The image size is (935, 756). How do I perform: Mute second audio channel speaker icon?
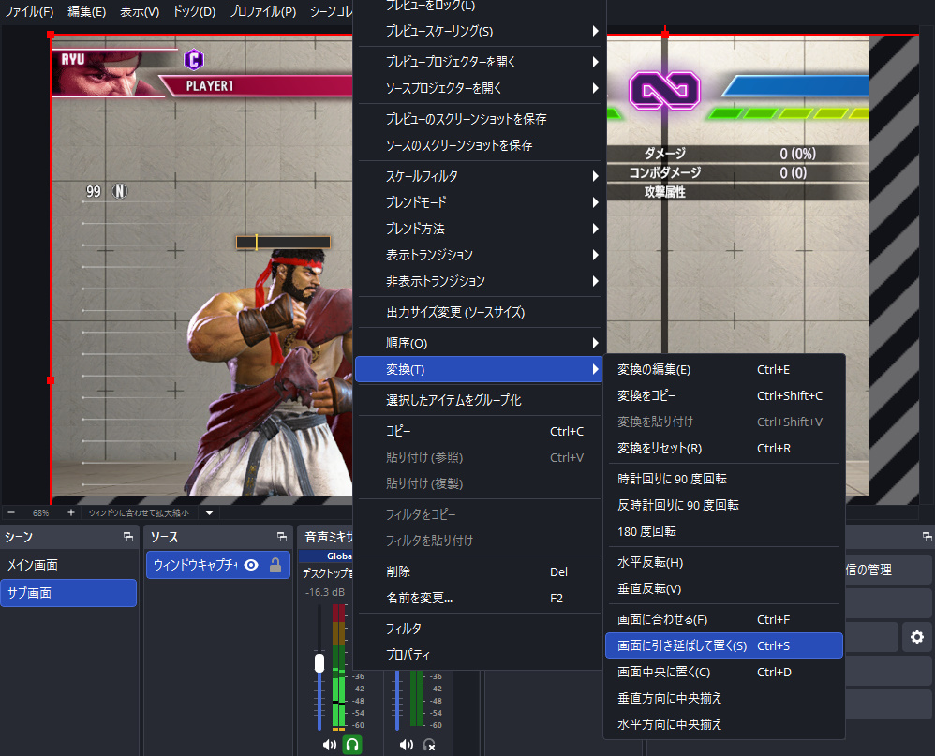[x=406, y=744]
